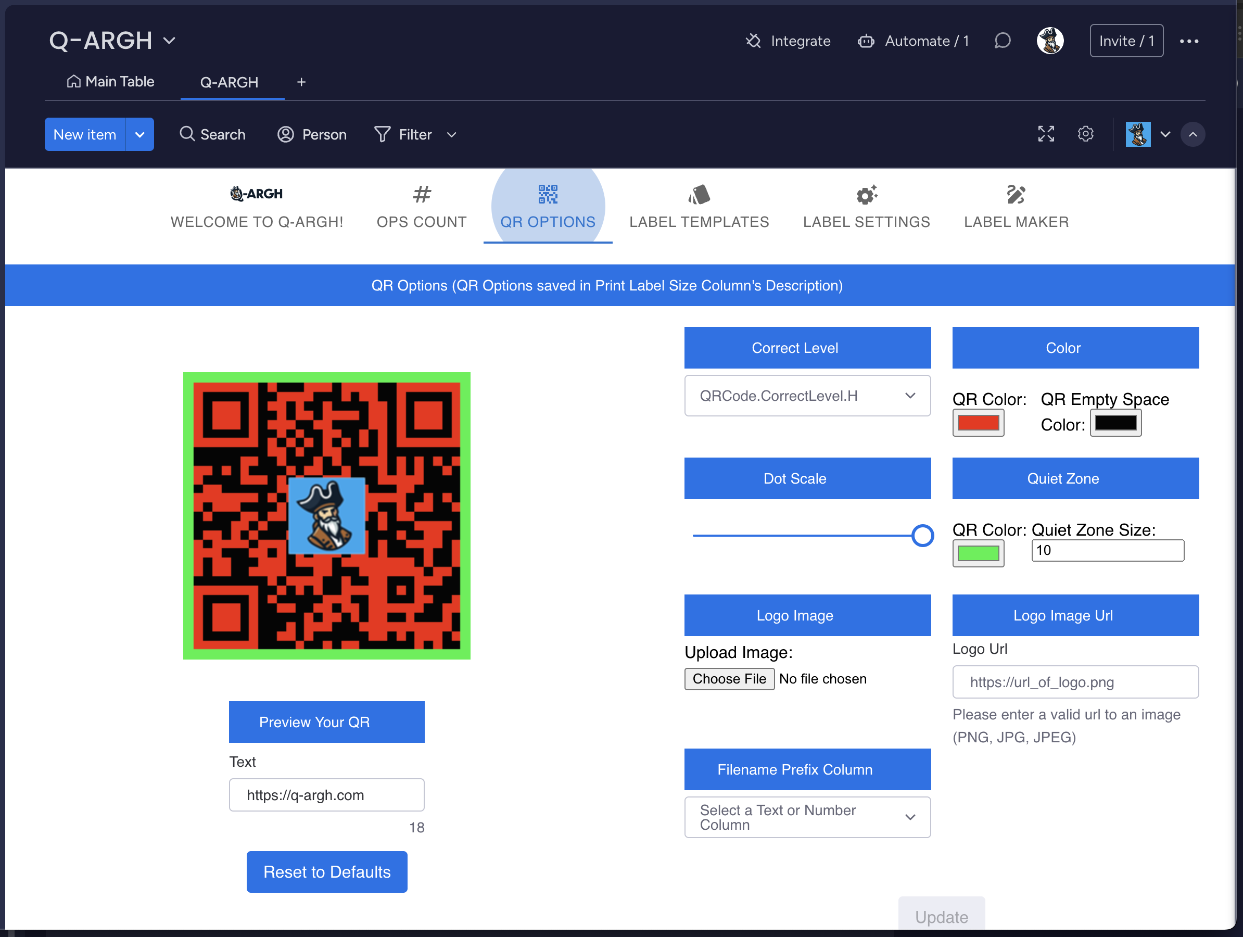The width and height of the screenshot is (1243, 937).
Task: Click the Dot Scale header button
Action: pos(807,478)
